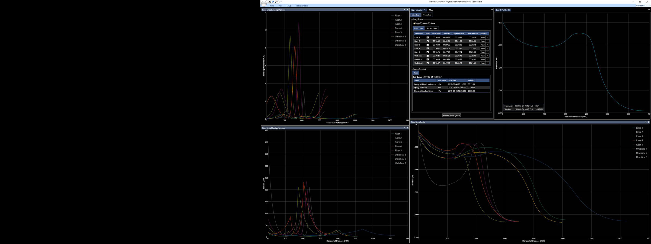Click Riser 3 legend entry in Bending Moment chart
This screenshot has height=244, width=651.
tap(396, 24)
